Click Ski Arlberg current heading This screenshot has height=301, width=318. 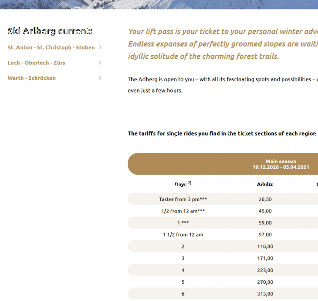[50, 31]
